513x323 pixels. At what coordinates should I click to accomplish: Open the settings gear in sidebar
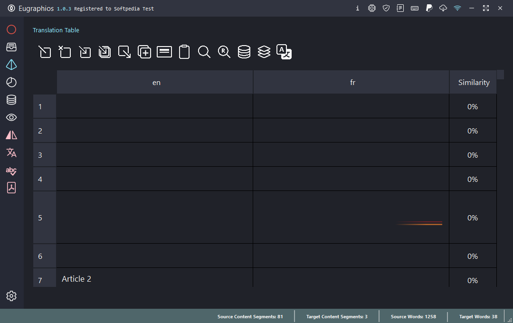pyautogui.click(x=11, y=296)
